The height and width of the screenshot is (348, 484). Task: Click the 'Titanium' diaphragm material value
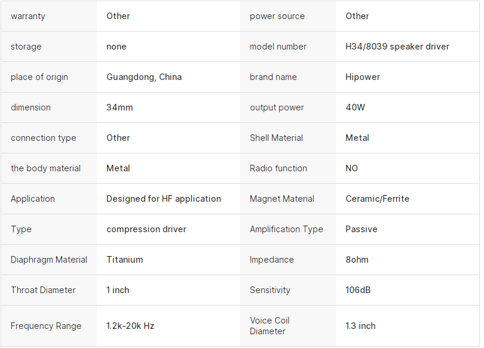pos(125,260)
